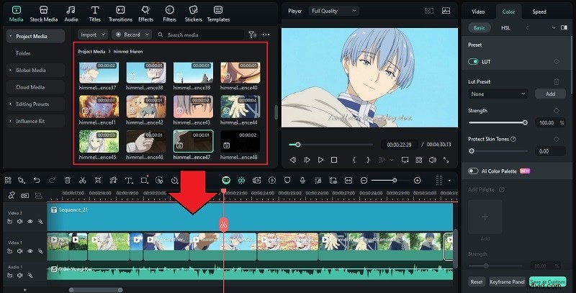Screen dimensions: 576x293
Task: Open the Import dropdown
Action: (93, 35)
